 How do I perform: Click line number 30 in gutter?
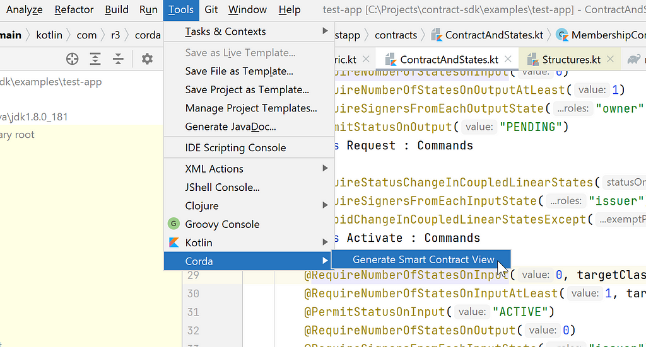click(193, 293)
